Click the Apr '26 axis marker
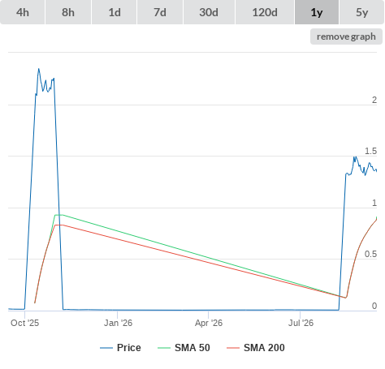385x369 pixels. pos(209,323)
